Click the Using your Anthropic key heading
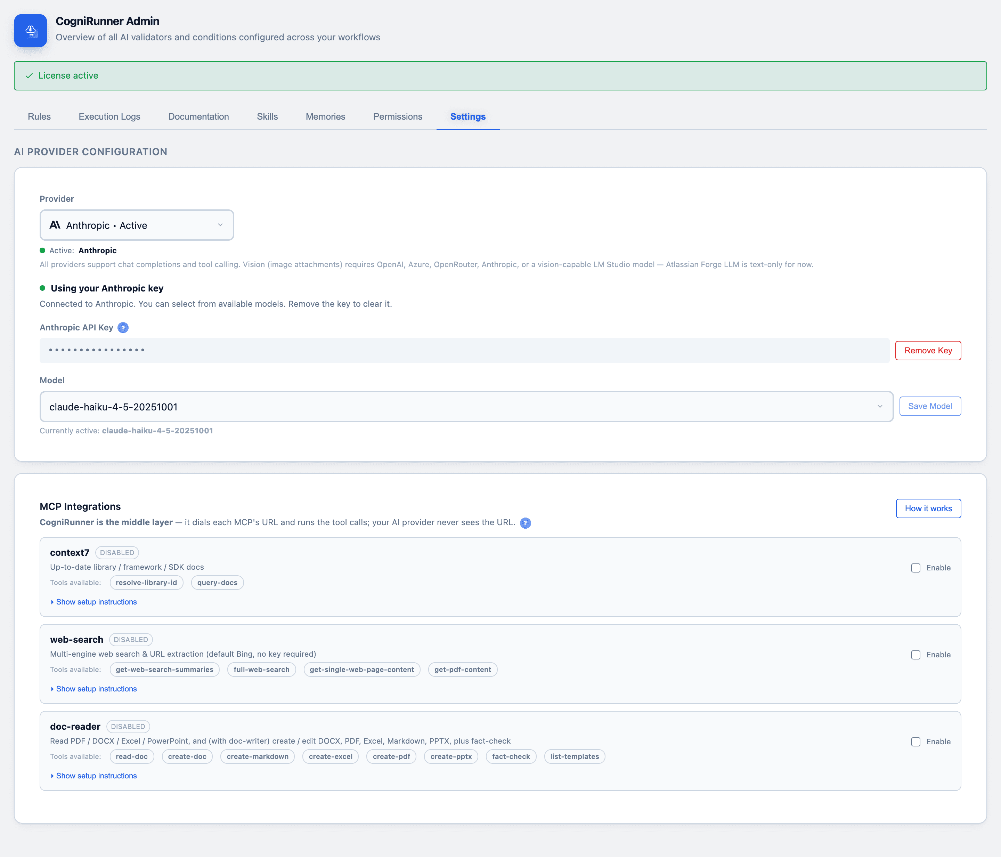The width and height of the screenshot is (1001, 857). (x=107, y=288)
